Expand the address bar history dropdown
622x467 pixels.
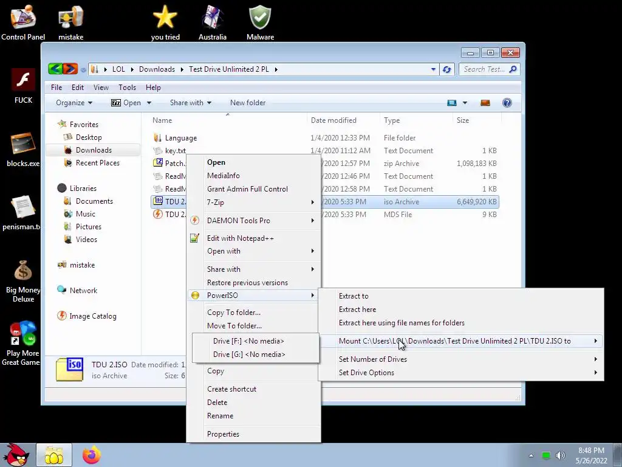point(432,69)
